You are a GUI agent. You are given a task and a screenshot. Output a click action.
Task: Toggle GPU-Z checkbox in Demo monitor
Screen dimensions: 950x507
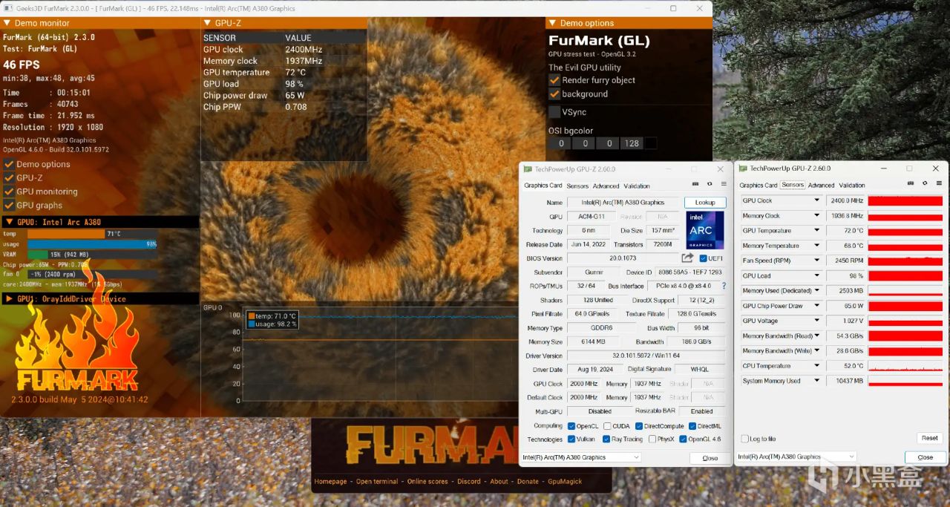tap(9, 178)
